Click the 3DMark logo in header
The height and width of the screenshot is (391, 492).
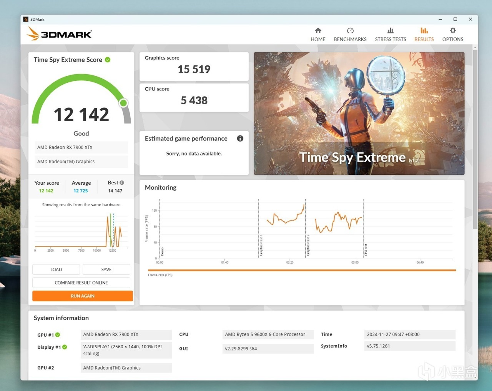pos(59,34)
